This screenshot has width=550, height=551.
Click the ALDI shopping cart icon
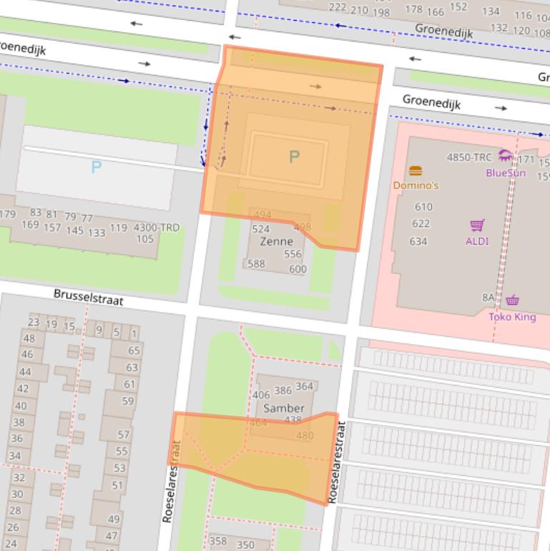tap(477, 225)
